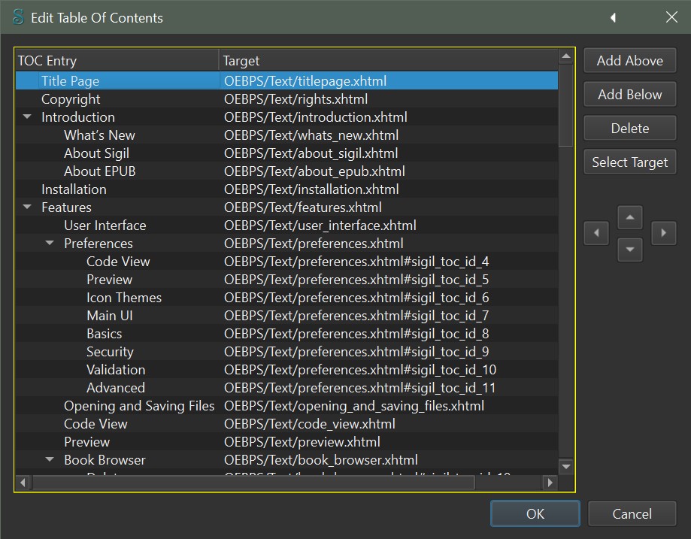Collapse the Book Browser tree entry
691x539 pixels.
50,460
